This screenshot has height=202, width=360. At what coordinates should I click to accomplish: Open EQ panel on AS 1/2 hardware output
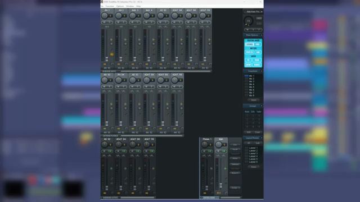pos(112,183)
